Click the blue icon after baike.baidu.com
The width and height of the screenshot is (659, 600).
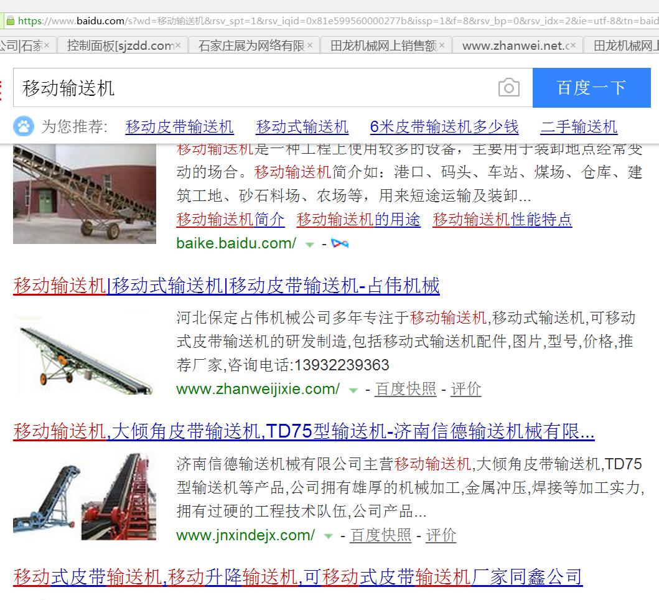point(340,243)
